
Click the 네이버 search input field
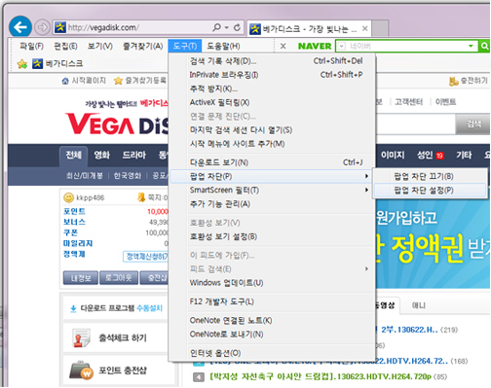tap(406, 47)
